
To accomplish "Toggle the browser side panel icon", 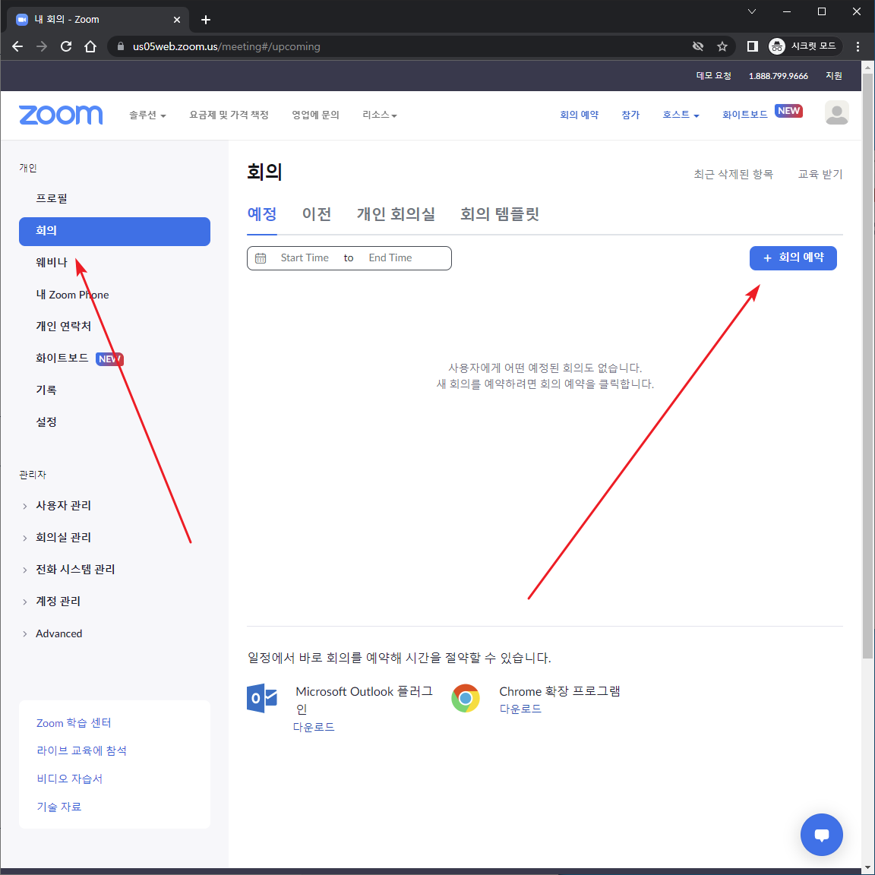I will pos(752,46).
